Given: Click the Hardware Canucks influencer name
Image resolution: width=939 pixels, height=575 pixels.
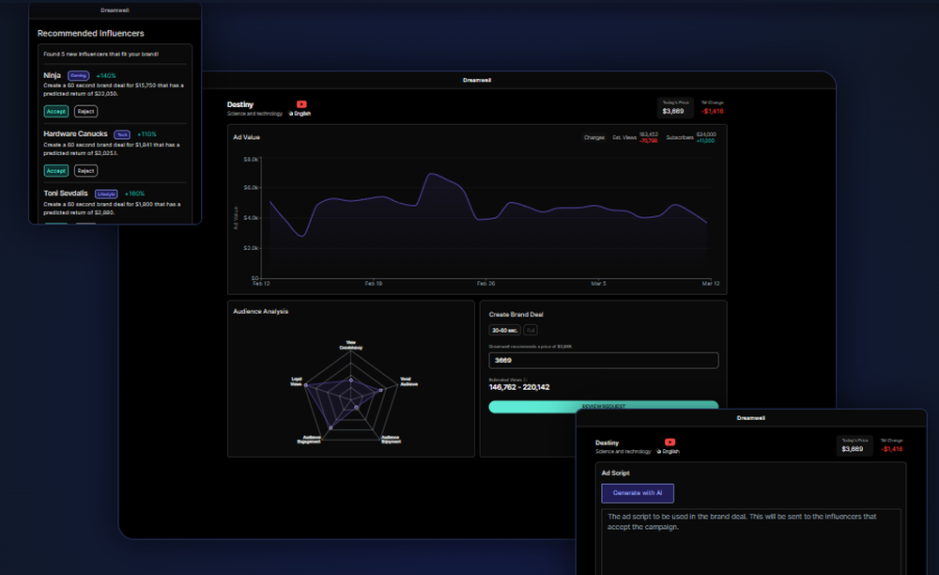Looking at the screenshot, I should pyautogui.click(x=75, y=134).
